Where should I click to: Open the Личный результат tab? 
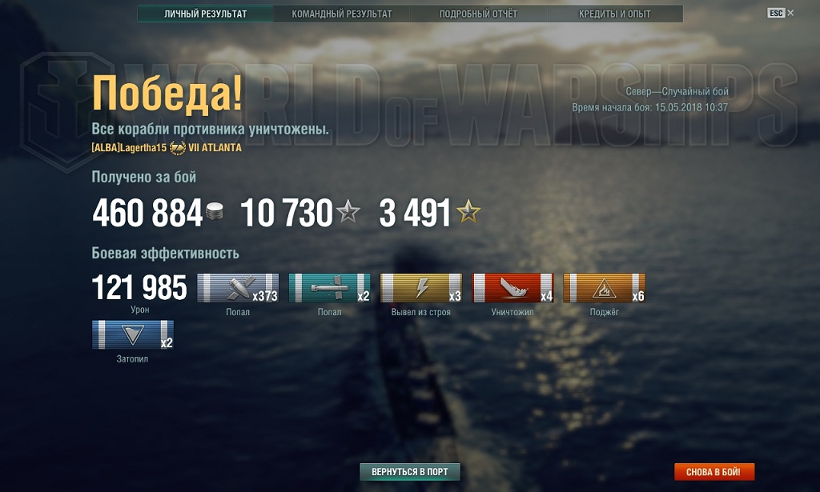(206, 14)
